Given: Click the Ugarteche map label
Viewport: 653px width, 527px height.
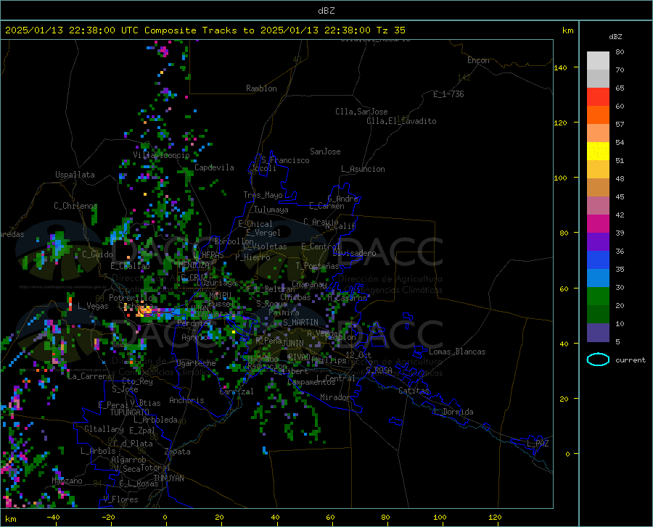Looking at the screenshot, I should click(x=196, y=363).
